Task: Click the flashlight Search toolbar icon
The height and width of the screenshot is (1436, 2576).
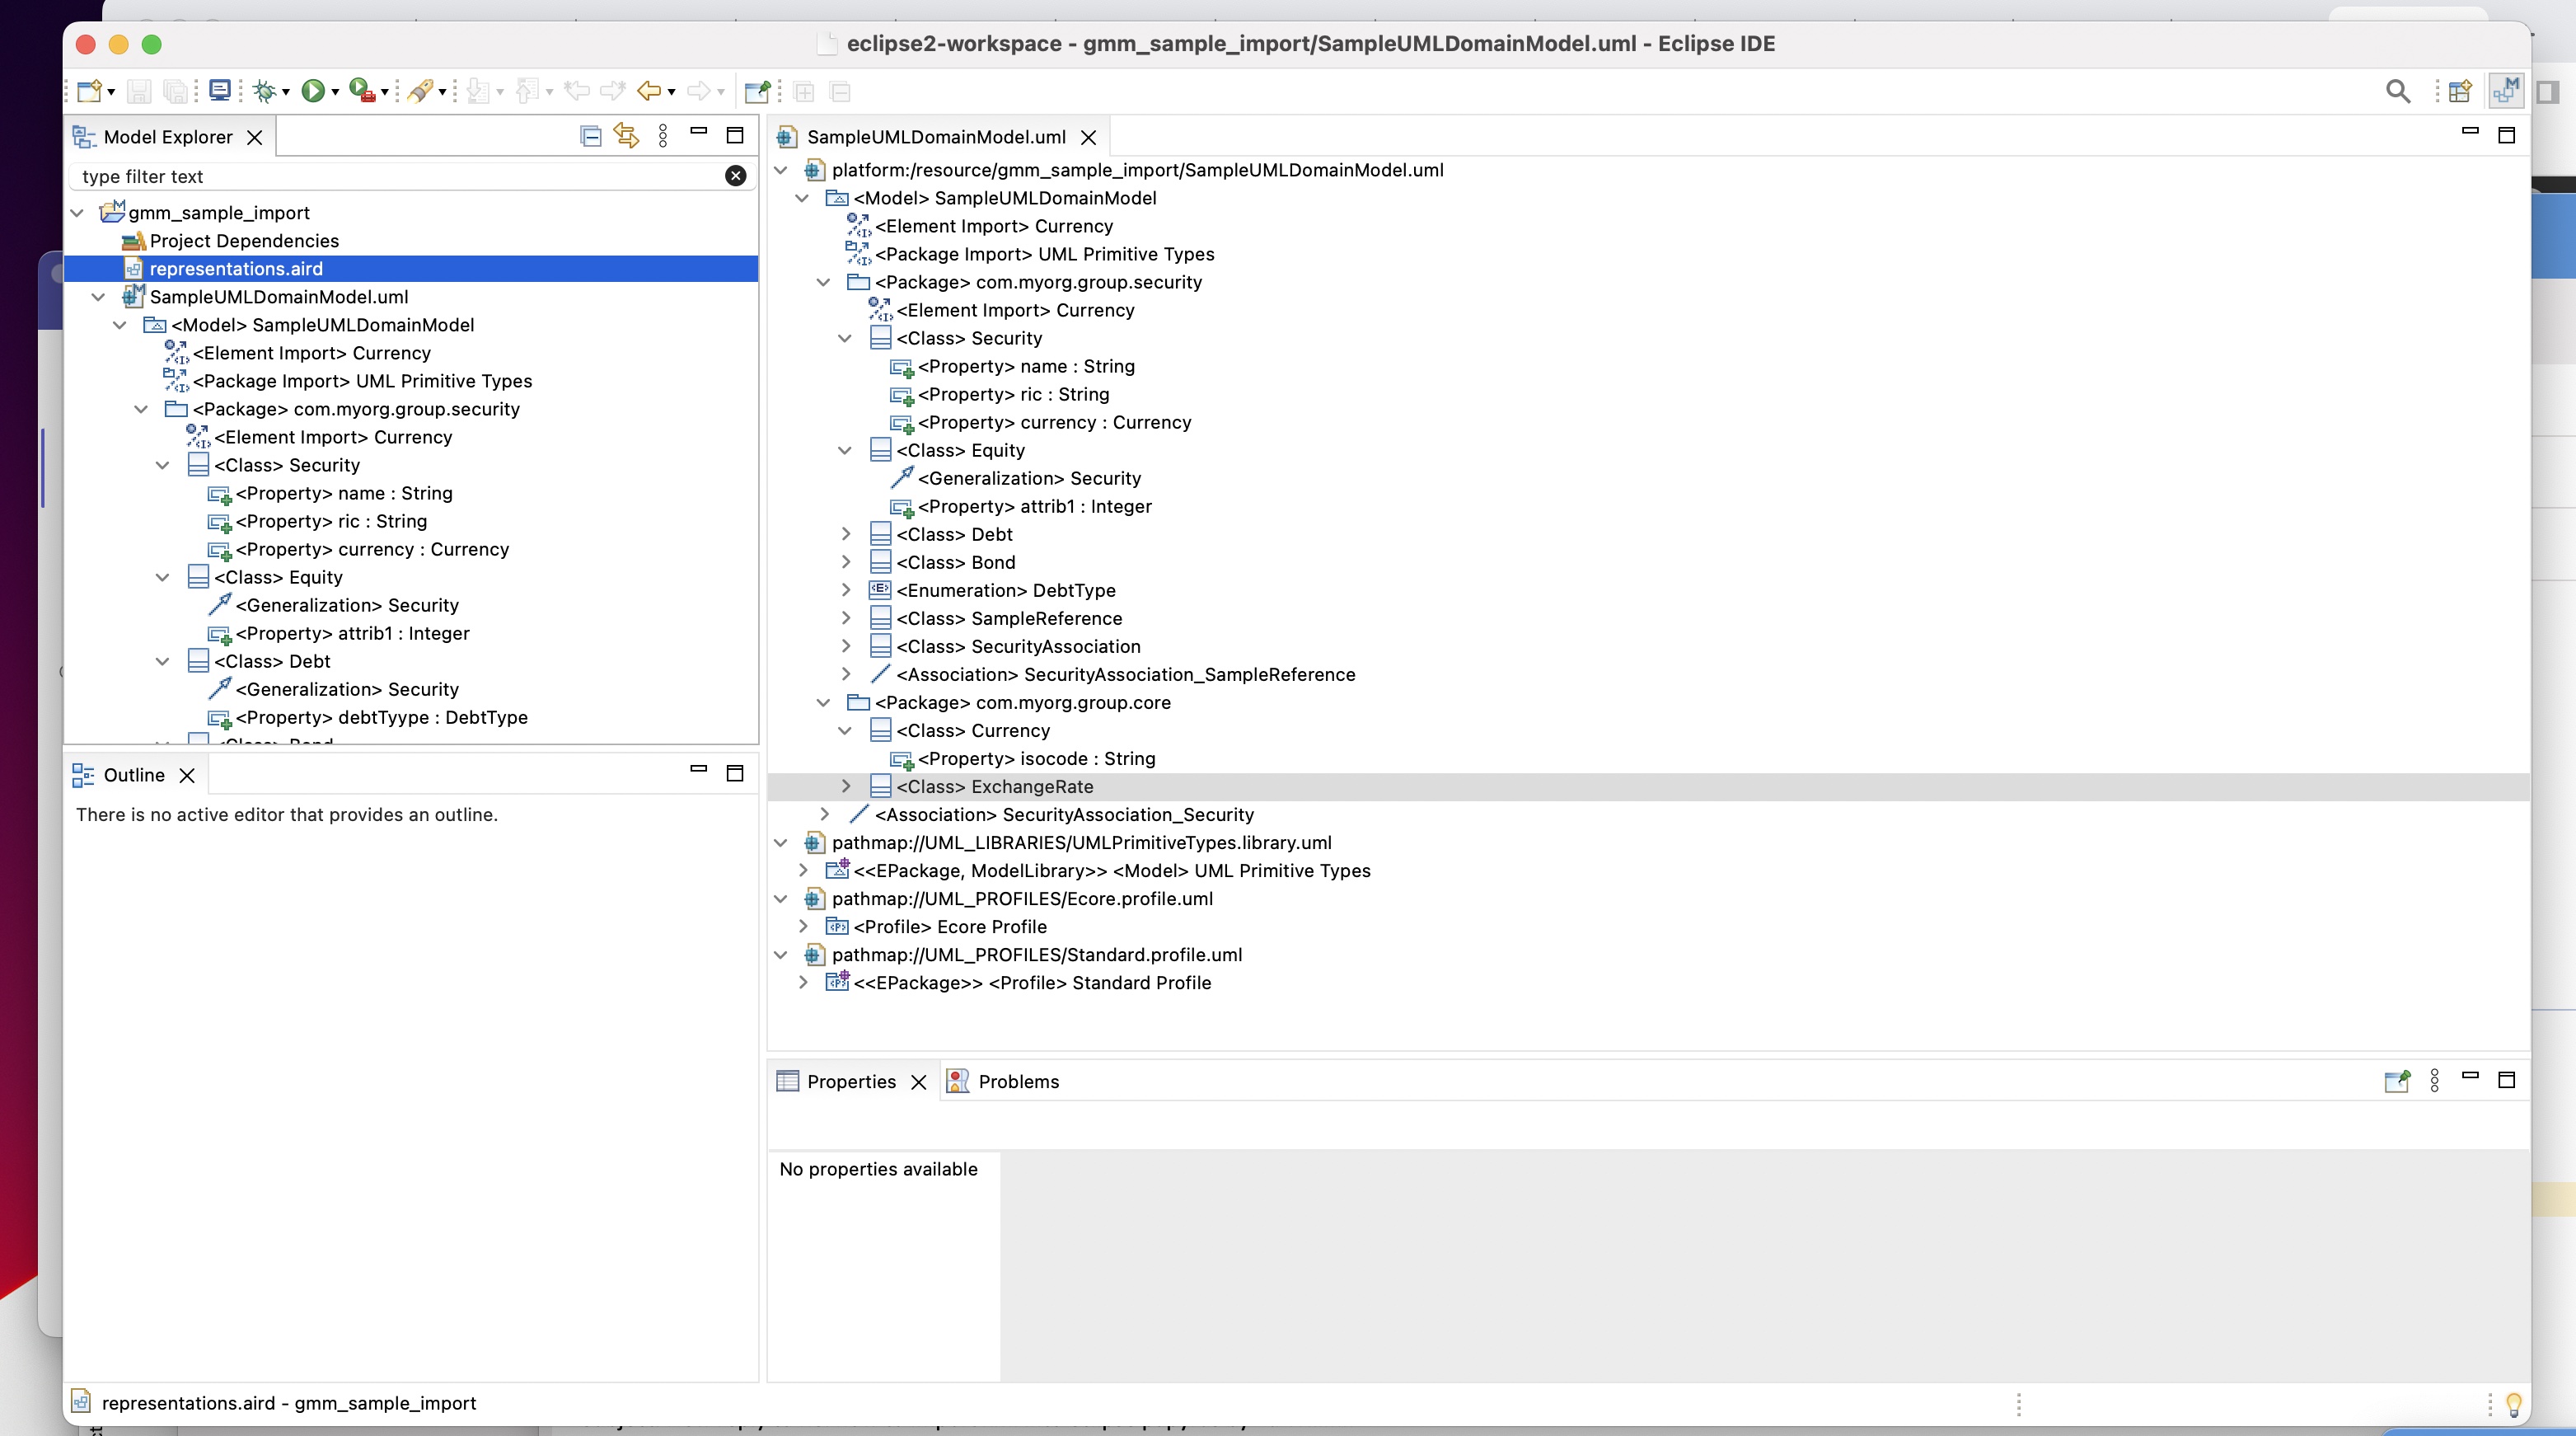Action: (421, 91)
